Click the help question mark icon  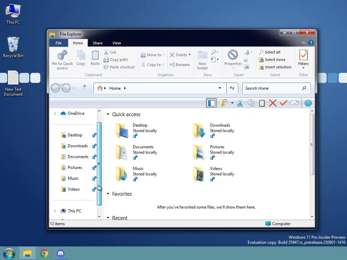(311, 43)
